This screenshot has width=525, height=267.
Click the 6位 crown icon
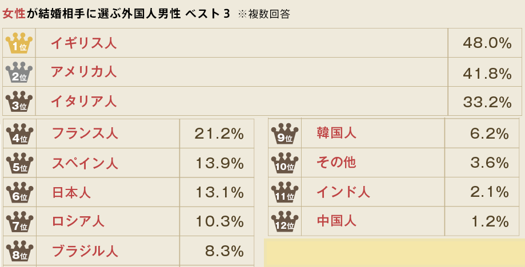click(19, 192)
